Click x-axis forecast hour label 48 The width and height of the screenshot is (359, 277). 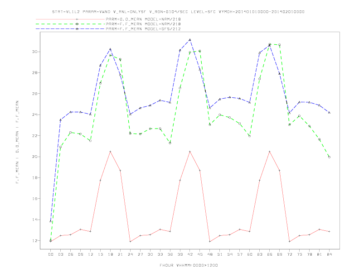210,254
